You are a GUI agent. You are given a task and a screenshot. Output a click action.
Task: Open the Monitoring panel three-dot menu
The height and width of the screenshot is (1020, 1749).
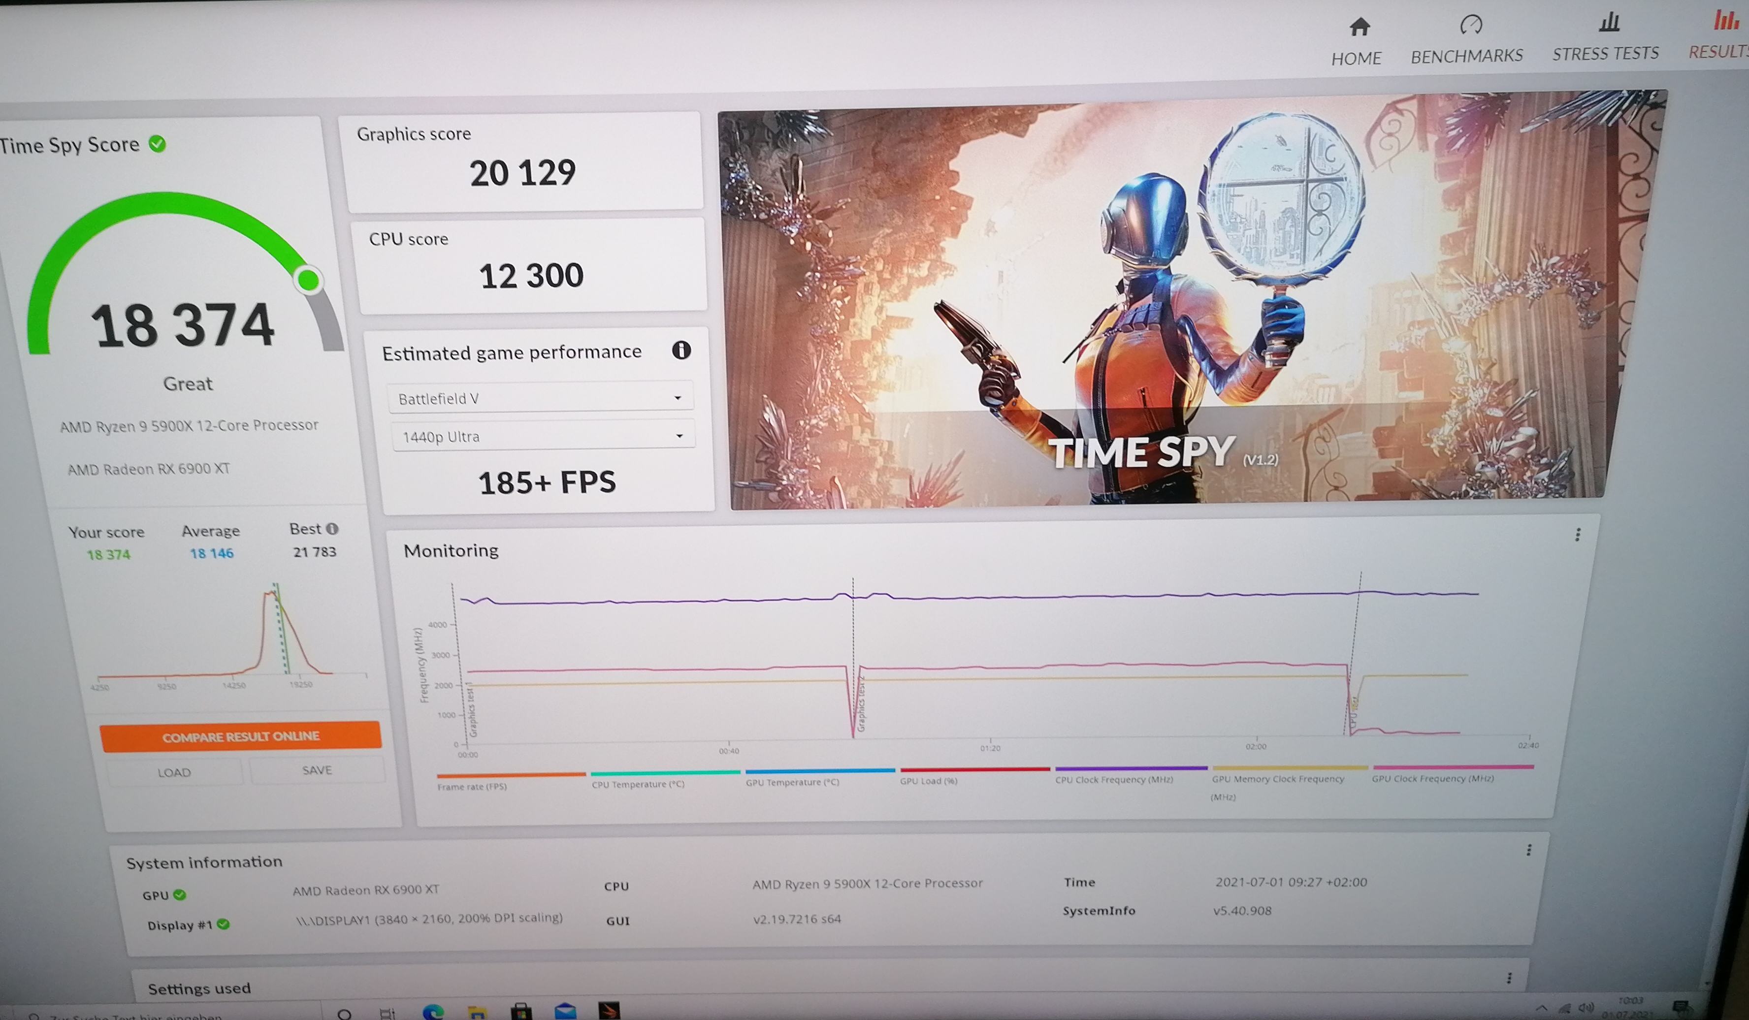[1578, 534]
